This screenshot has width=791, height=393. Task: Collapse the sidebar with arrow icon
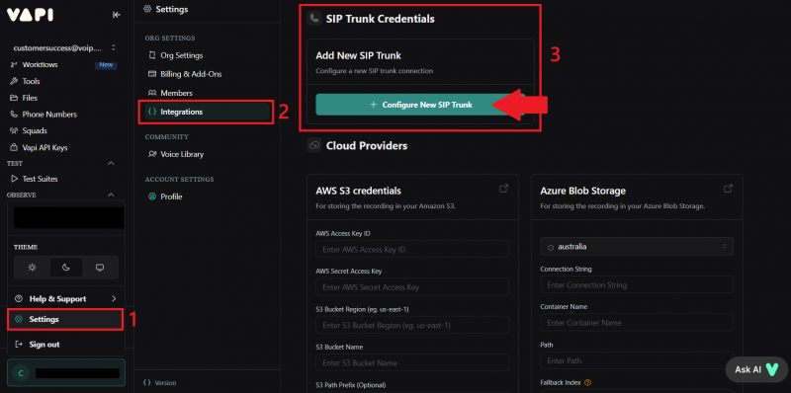pyautogui.click(x=117, y=15)
